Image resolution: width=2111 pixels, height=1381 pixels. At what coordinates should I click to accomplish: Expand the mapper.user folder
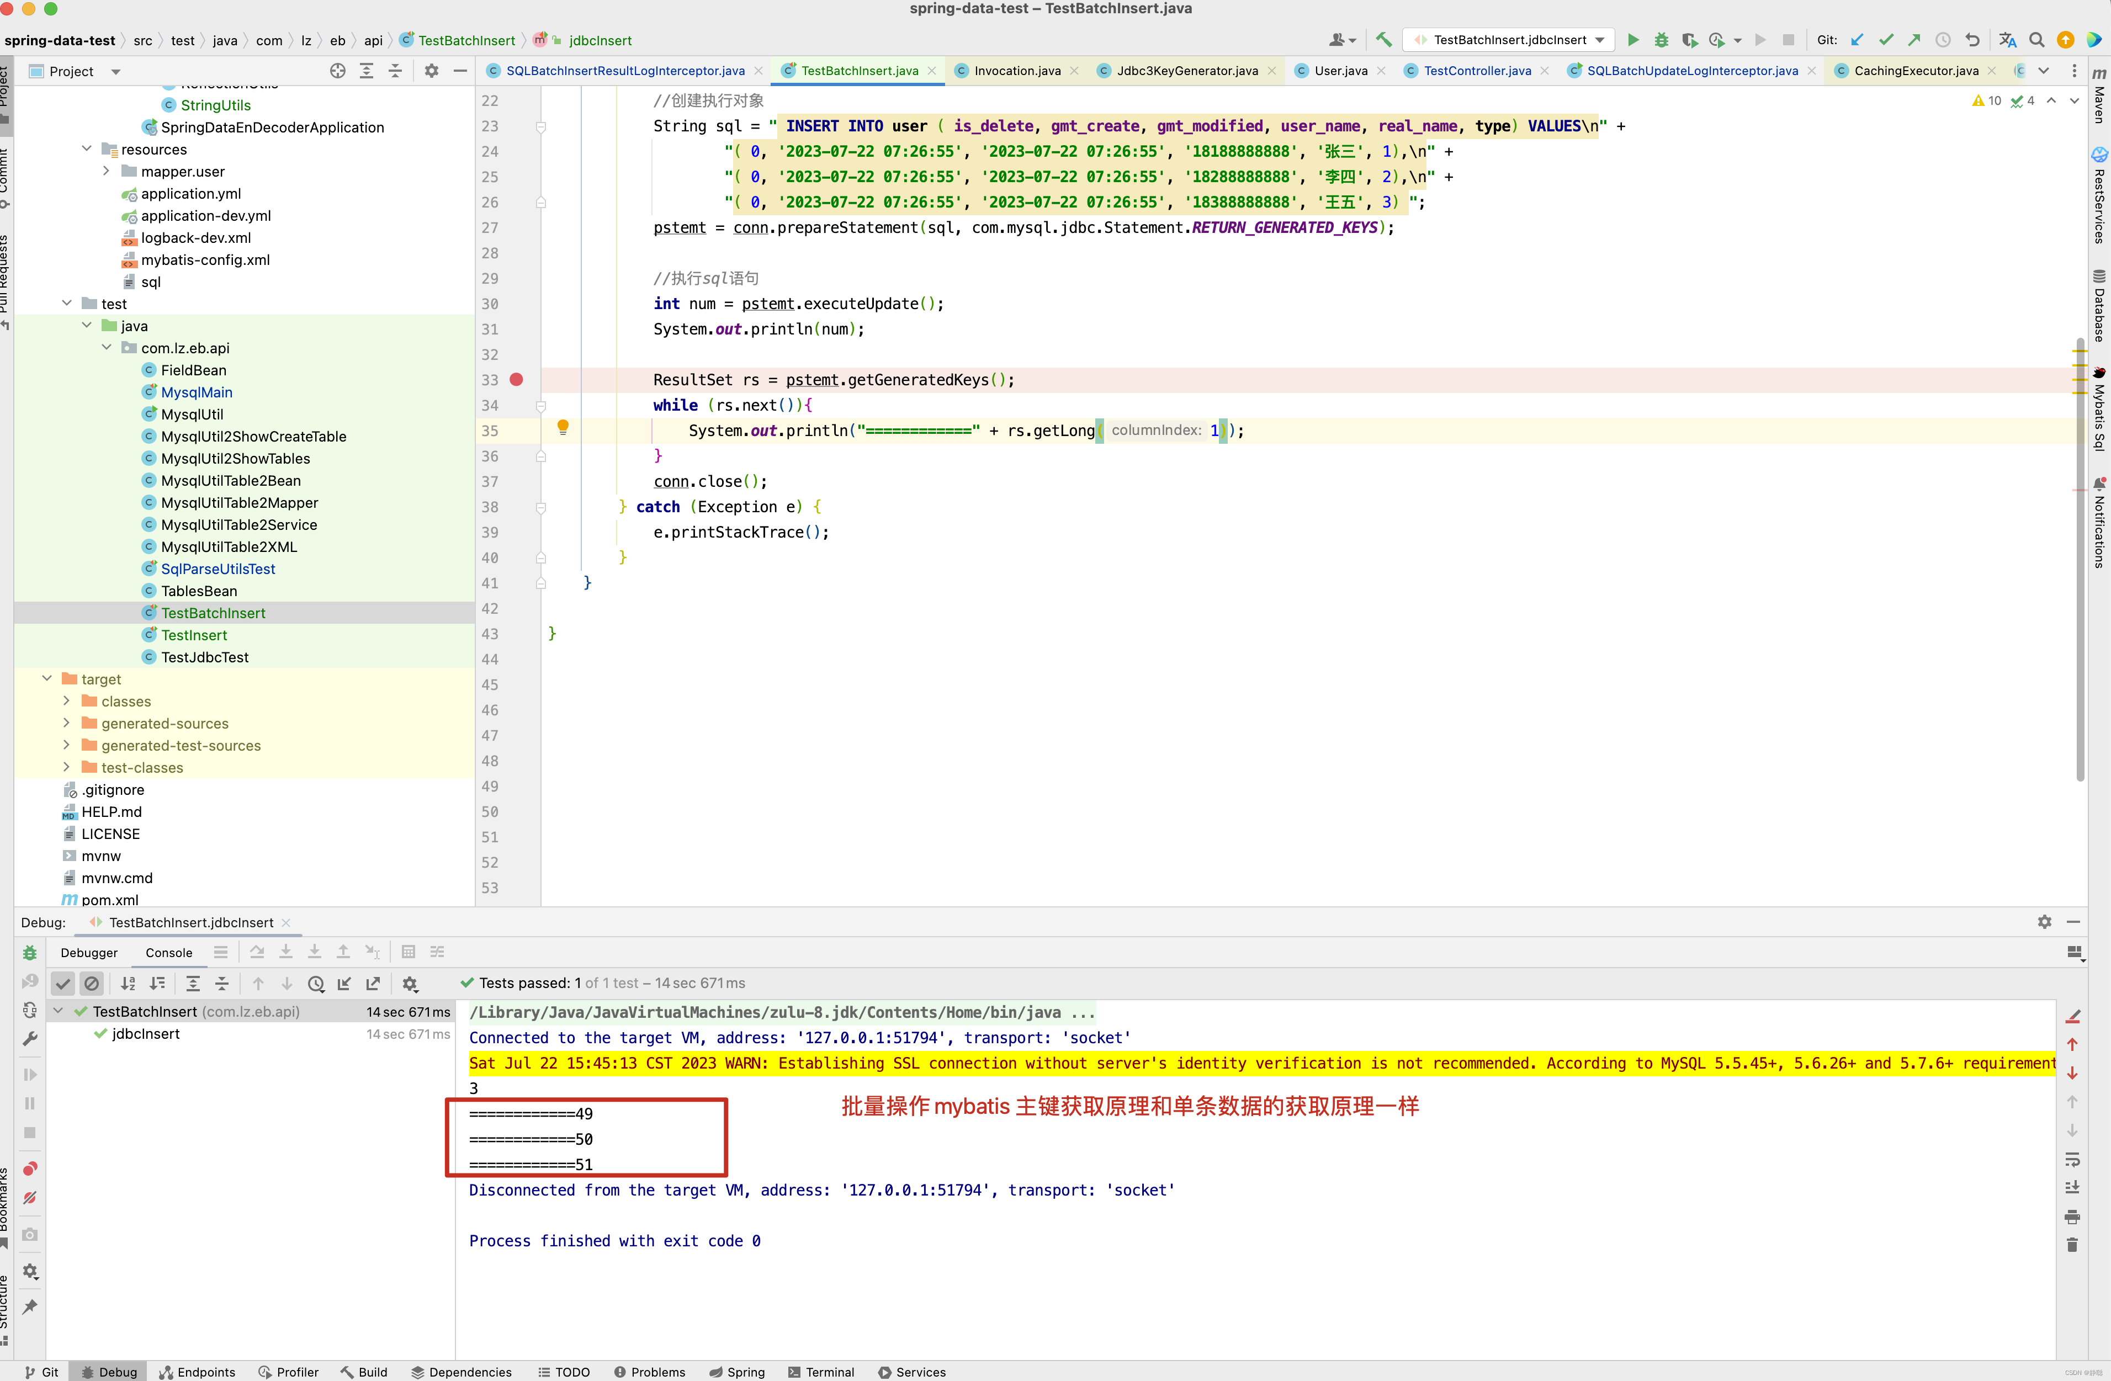[x=107, y=171]
